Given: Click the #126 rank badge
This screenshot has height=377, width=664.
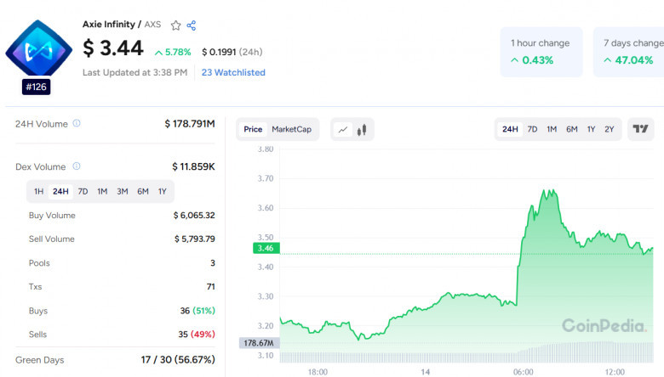Looking at the screenshot, I should click(36, 87).
